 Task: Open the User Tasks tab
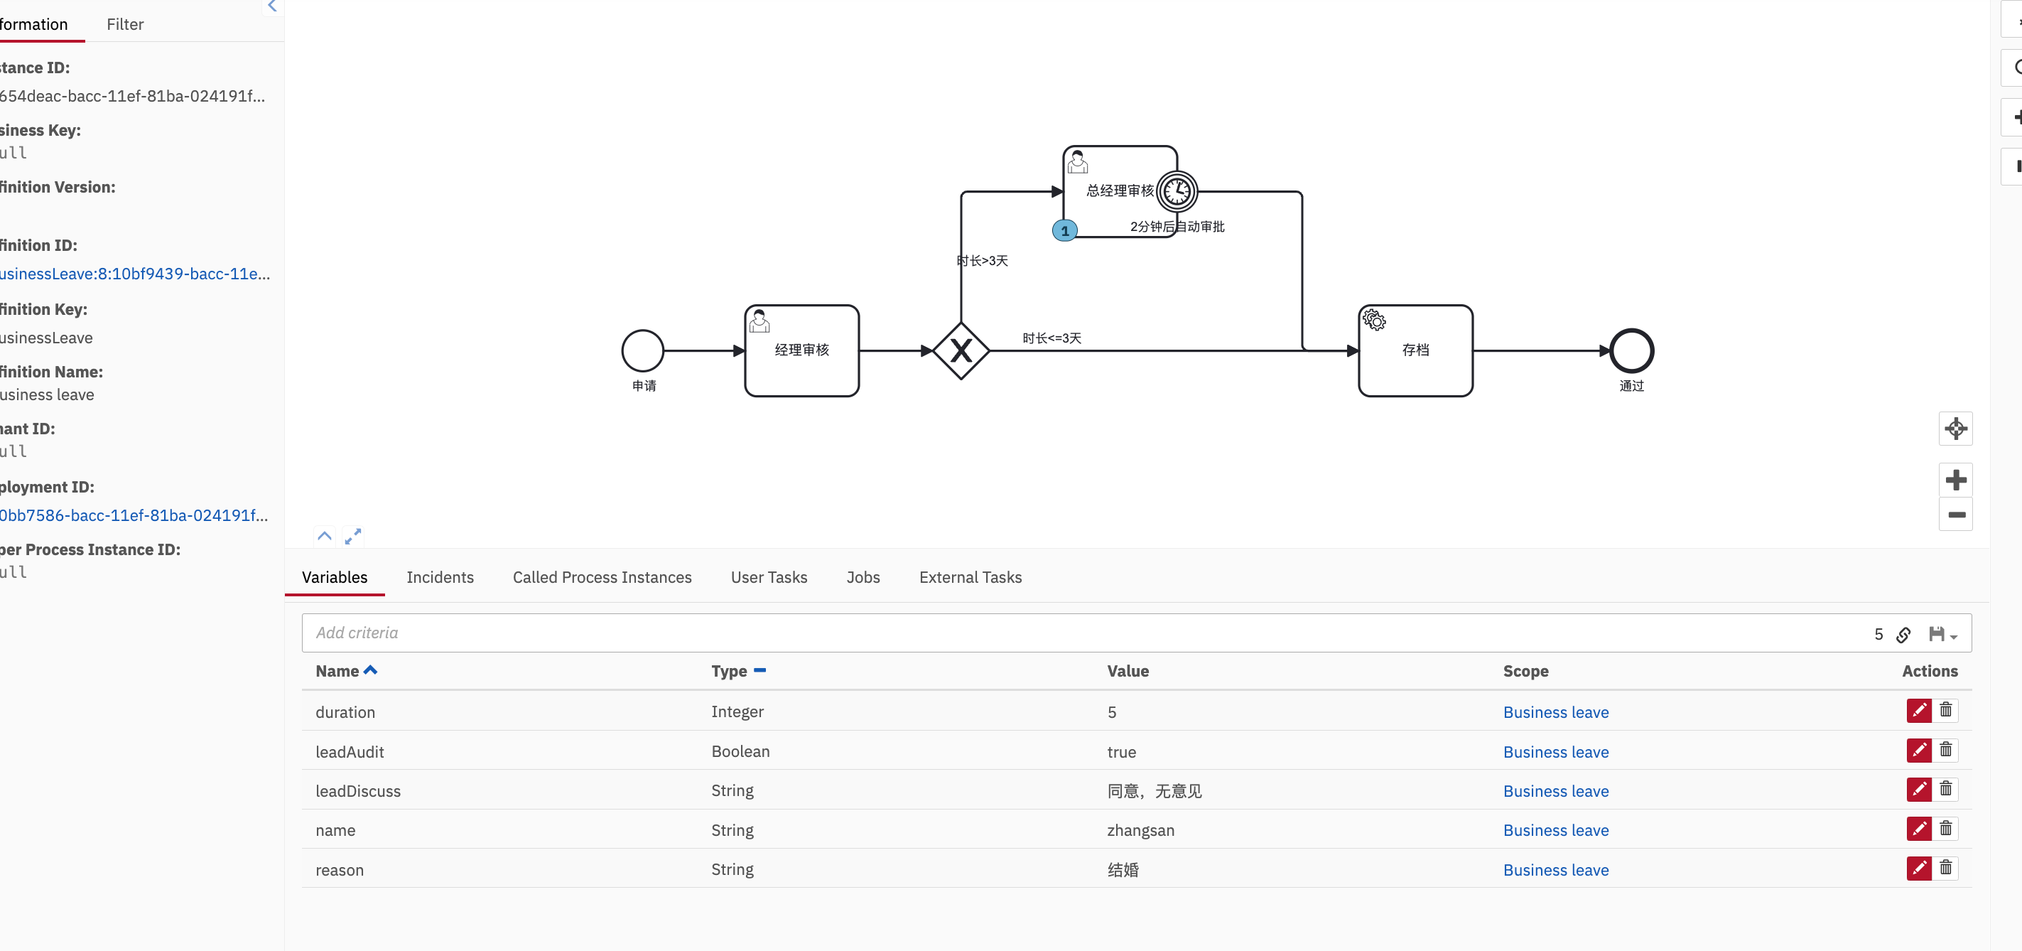[769, 577]
